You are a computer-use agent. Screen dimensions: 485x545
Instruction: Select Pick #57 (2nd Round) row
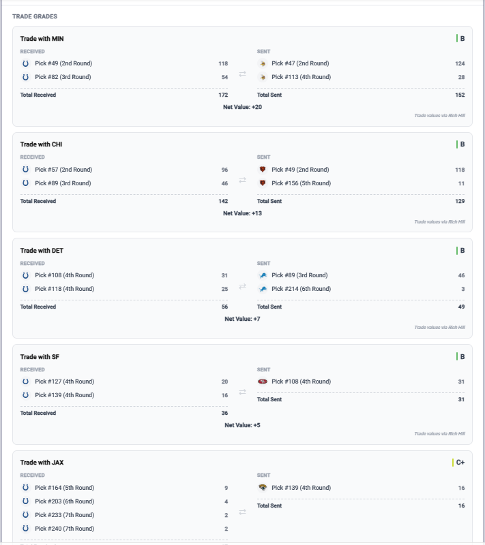(124, 170)
